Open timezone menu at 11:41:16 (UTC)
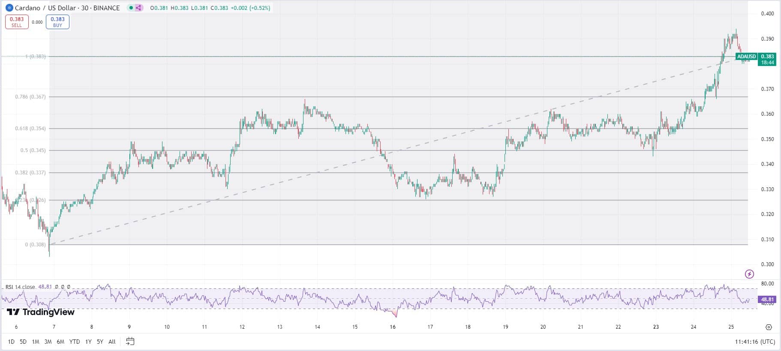The width and height of the screenshot is (781, 351). (x=755, y=342)
